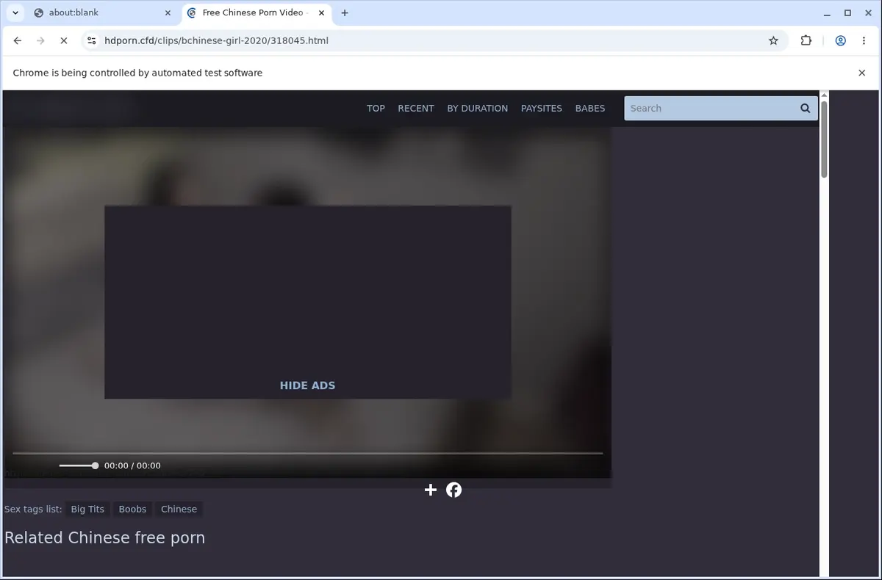
Task: Open BY DURATION navigation link
Action: (478, 108)
